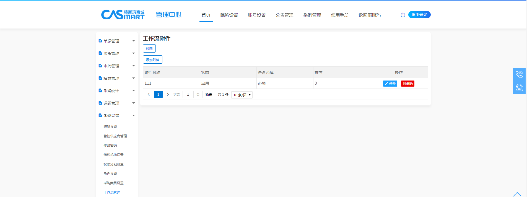527x197 pixels.
Task: Go to the next page arrow
Action: (x=168, y=94)
